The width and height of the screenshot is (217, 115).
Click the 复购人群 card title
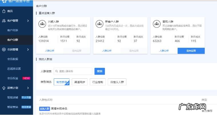point(168,22)
